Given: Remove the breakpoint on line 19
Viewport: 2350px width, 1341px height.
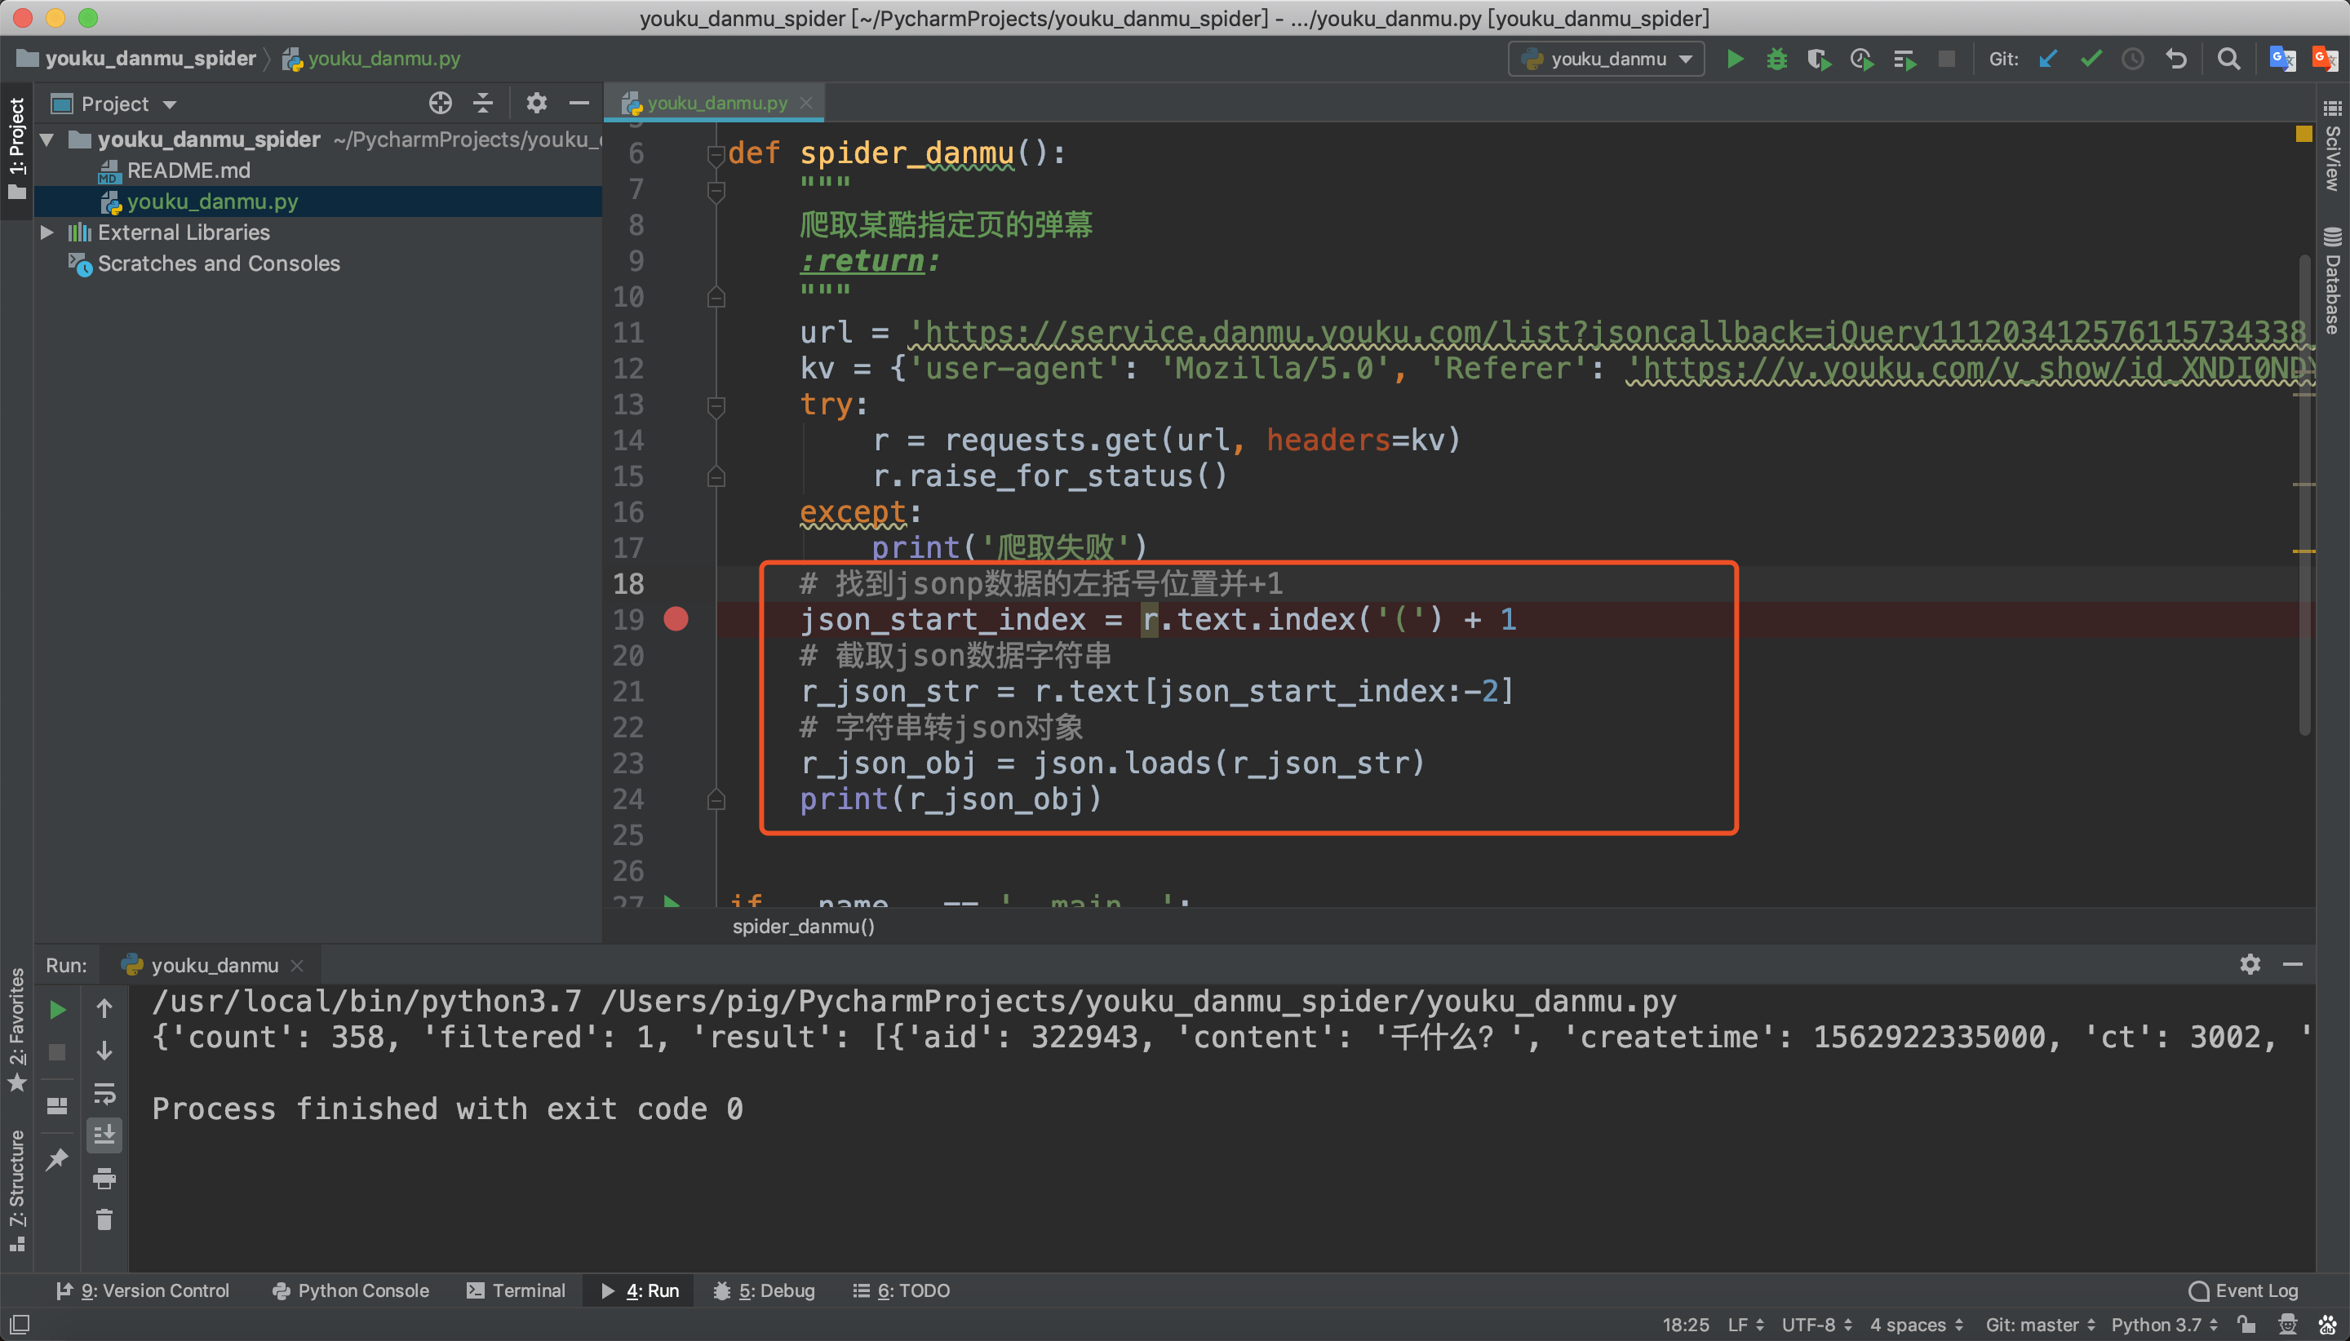Looking at the screenshot, I should (676, 619).
